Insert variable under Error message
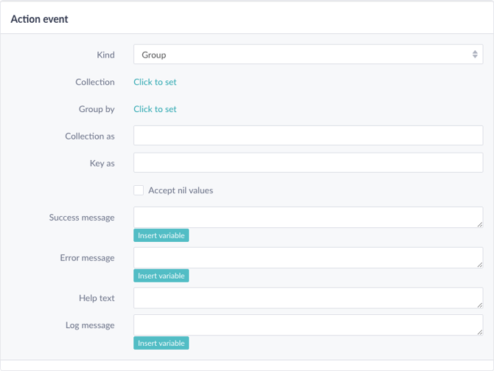This screenshot has height=371, width=494. 161,276
